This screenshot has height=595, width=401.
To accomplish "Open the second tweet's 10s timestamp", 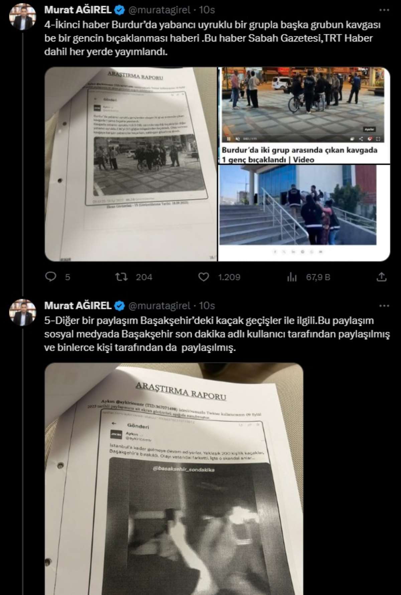I will [207, 306].
